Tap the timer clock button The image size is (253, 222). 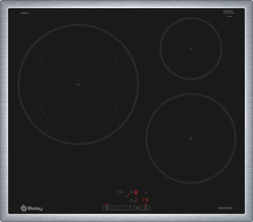146,208
